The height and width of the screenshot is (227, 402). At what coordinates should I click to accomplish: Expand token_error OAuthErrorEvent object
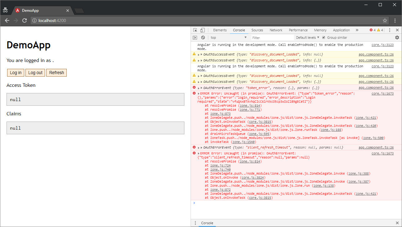201,88
